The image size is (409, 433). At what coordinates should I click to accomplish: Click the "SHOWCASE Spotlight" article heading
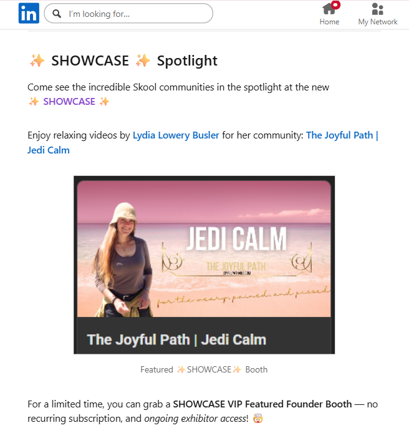coord(123,61)
